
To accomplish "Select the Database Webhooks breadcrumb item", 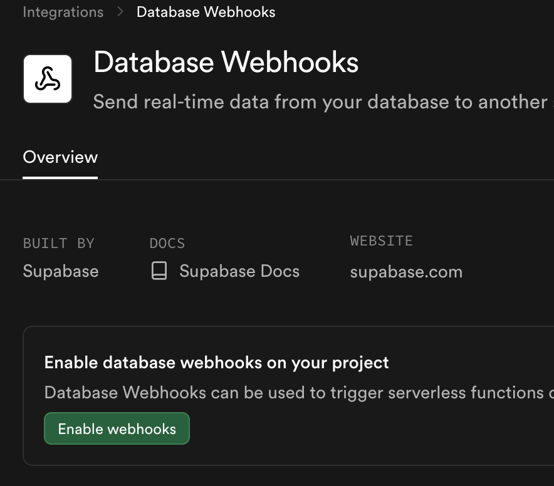I will tap(206, 12).
